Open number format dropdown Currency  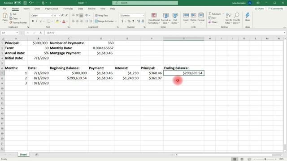coord(143,16)
